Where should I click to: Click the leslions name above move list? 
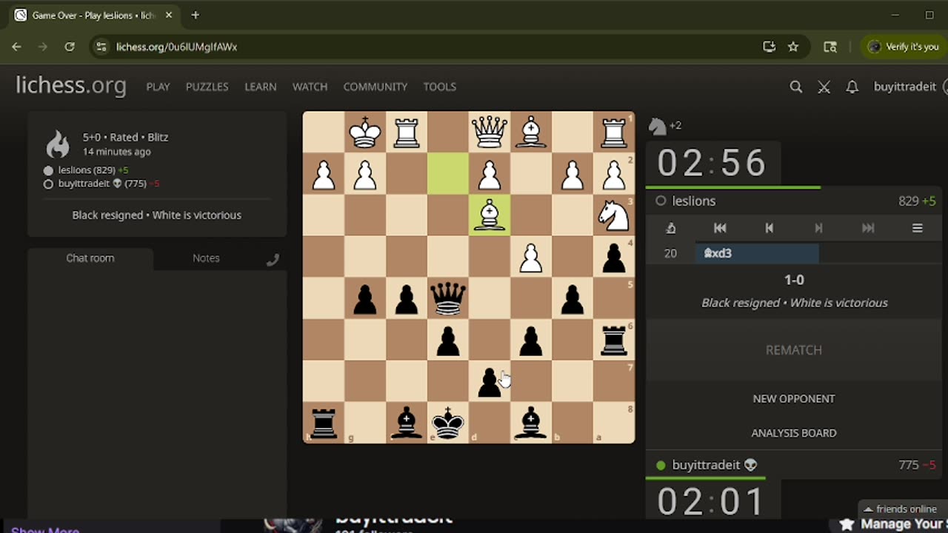click(694, 201)
